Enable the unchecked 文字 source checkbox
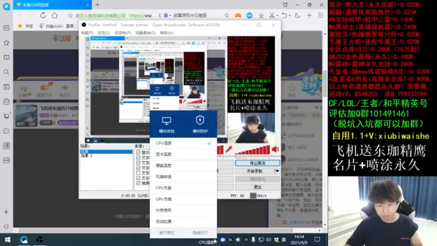 pos(138,173)
